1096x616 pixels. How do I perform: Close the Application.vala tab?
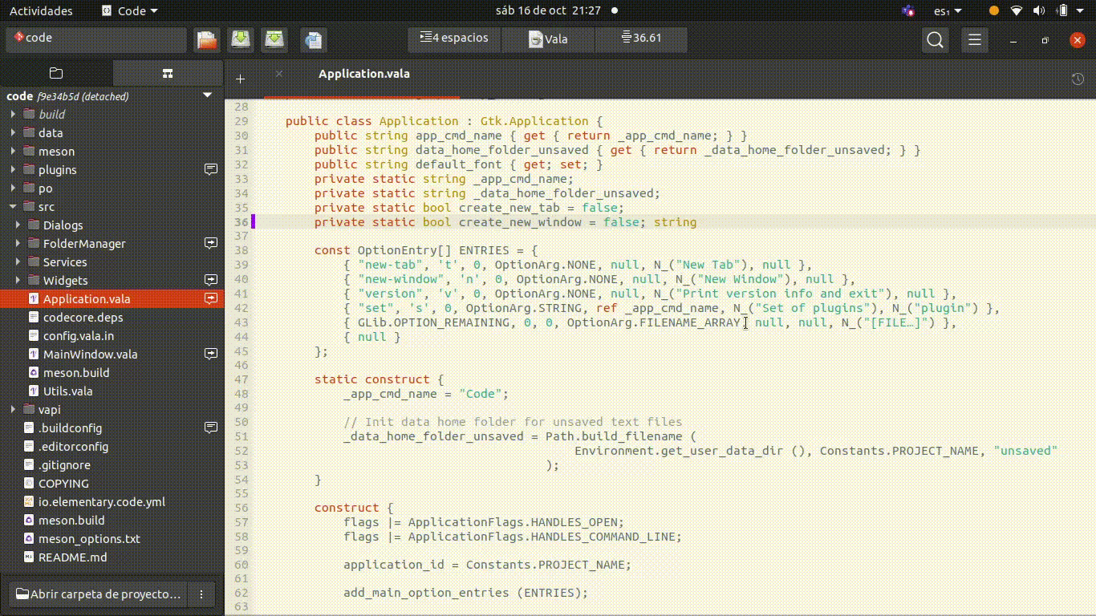point(279,74)
